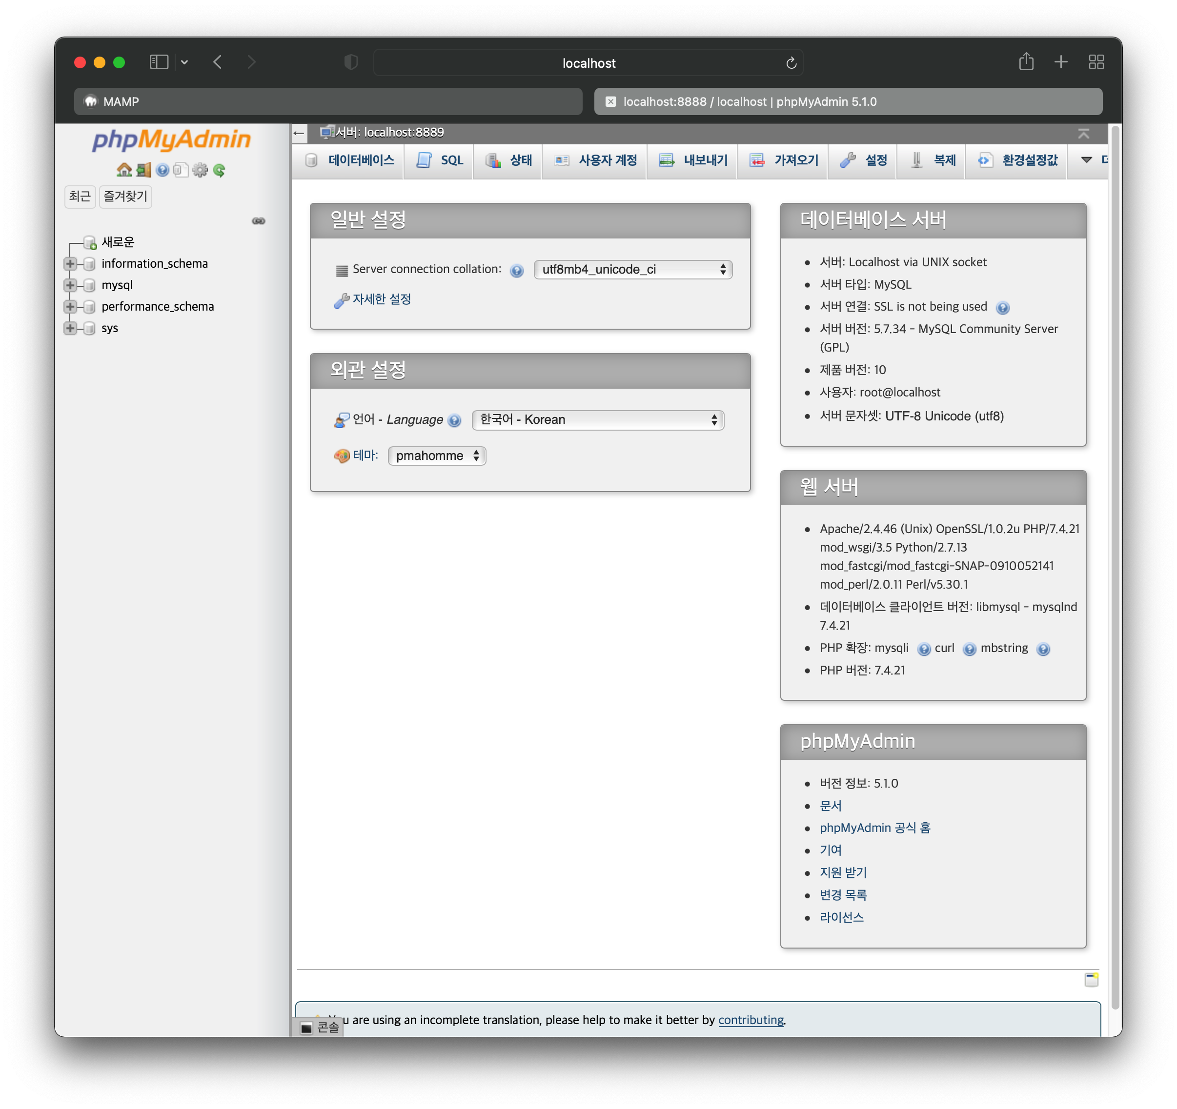The height and width of the screenshot is (1109, 1177).
Task: Click the green reload navigation icon
Action: click(x=219, y=170)
